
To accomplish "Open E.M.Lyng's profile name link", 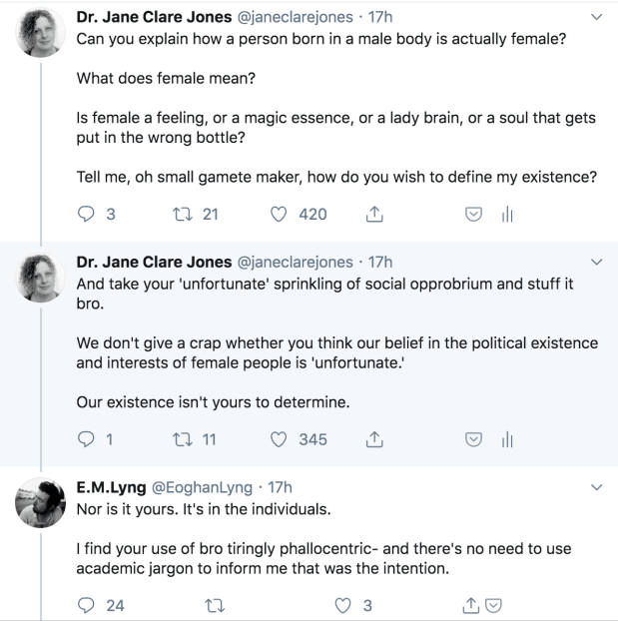I will (x=112, y=487).
